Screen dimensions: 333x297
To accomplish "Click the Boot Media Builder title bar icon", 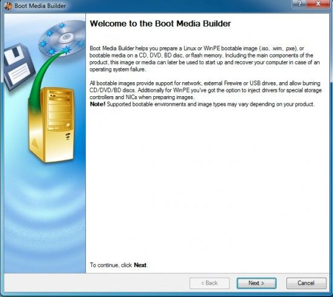I will 8,5.
